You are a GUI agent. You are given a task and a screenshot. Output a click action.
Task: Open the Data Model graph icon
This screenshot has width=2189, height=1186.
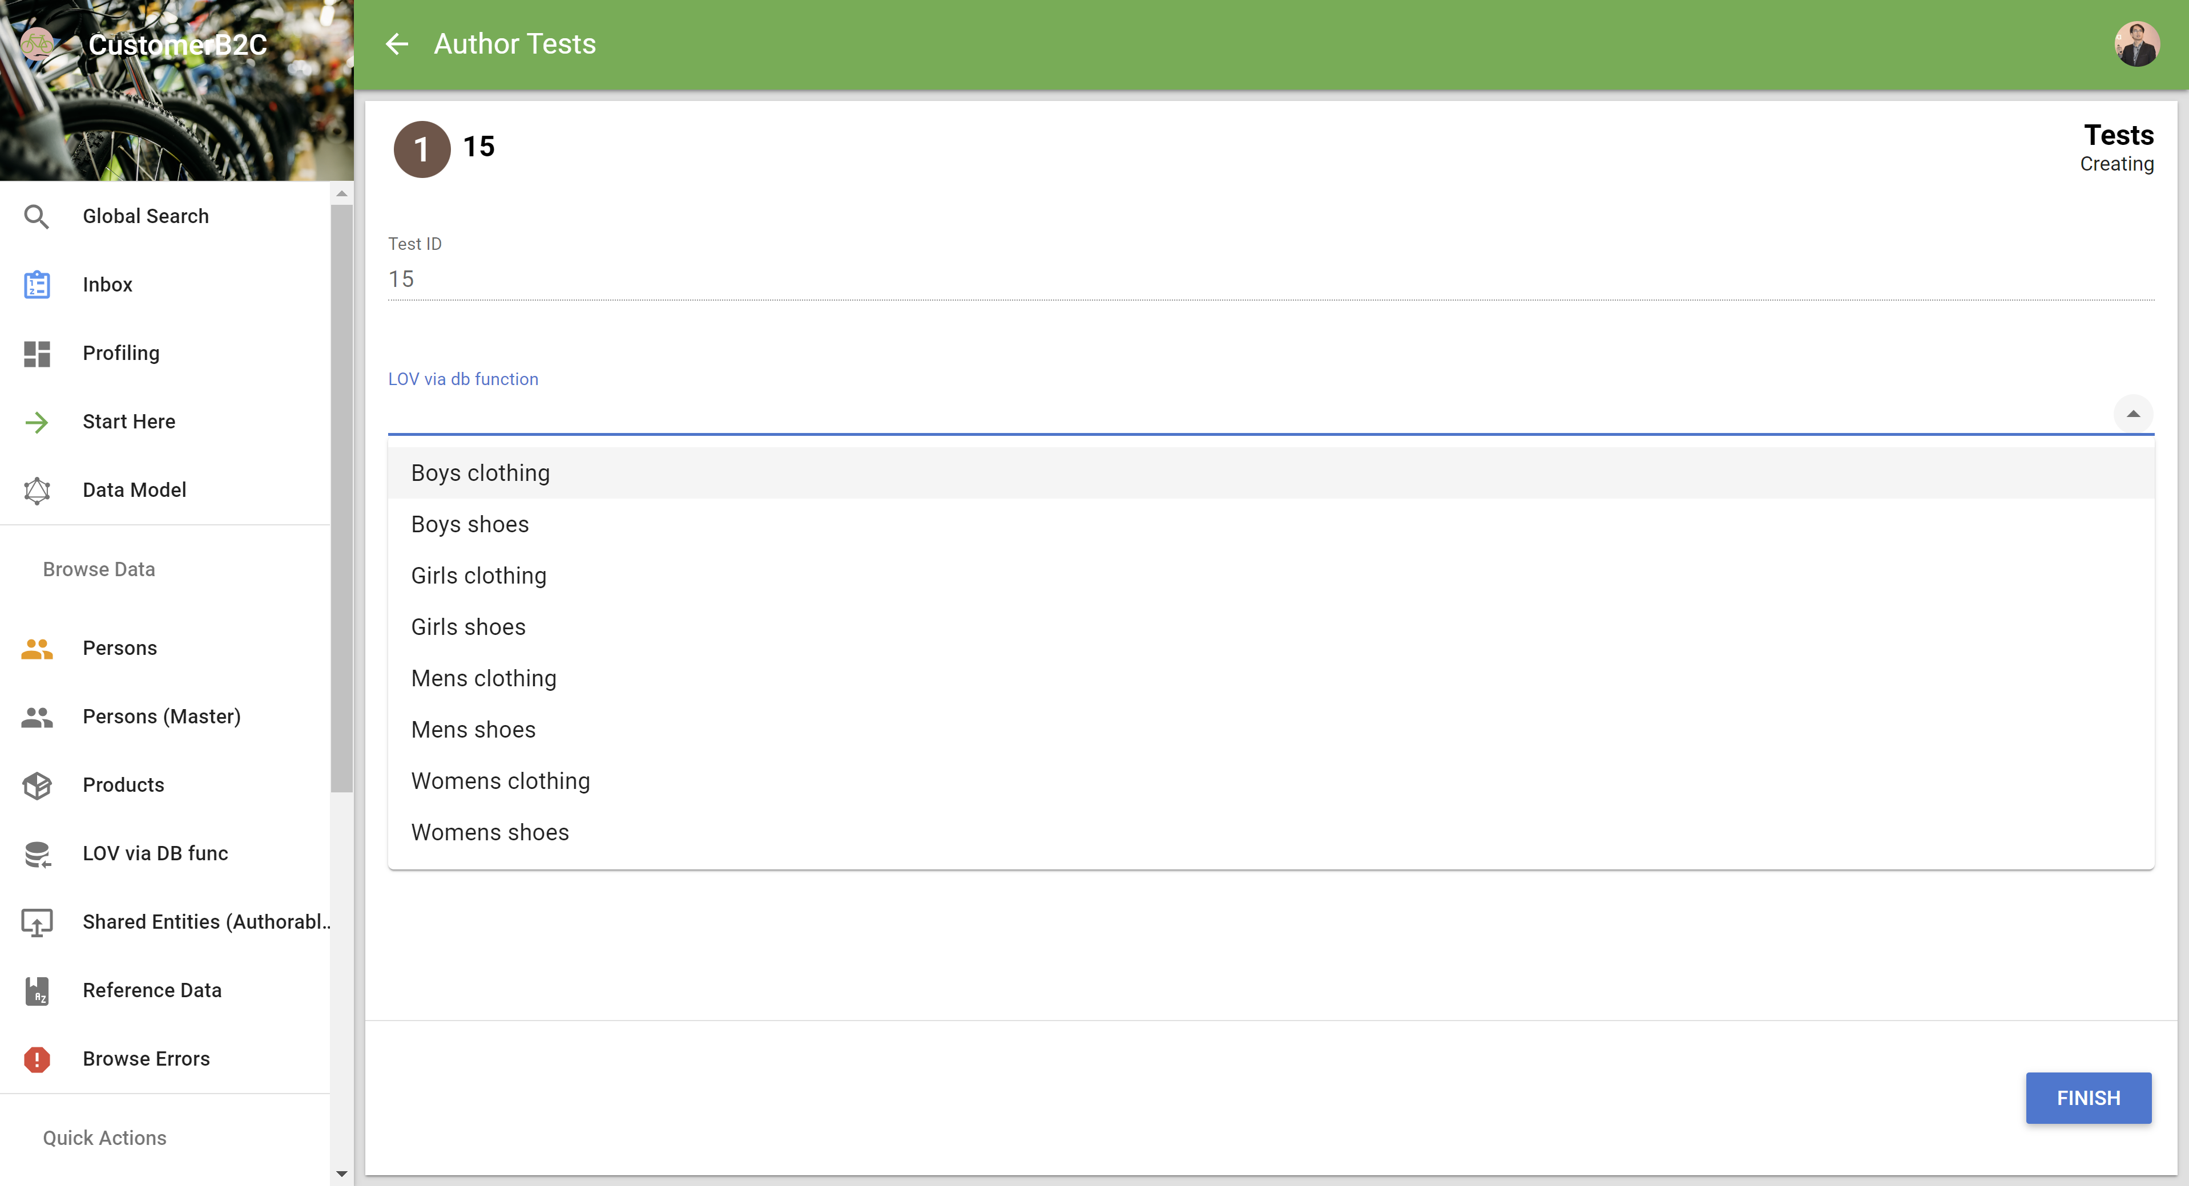click(37, 490)
